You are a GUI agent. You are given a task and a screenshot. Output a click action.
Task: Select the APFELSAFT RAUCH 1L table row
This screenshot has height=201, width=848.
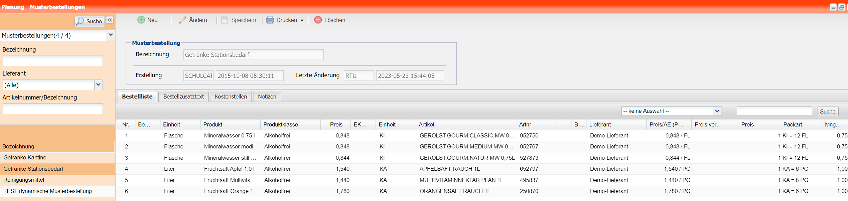[449, 169]
